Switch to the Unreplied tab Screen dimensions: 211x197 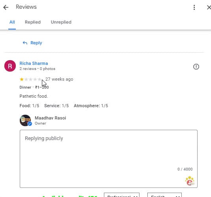61,22
